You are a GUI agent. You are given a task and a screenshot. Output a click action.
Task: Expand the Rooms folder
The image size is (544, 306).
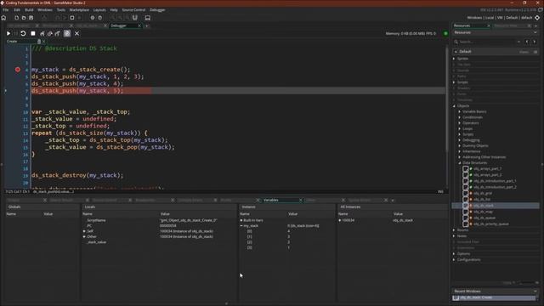[454, 230]
